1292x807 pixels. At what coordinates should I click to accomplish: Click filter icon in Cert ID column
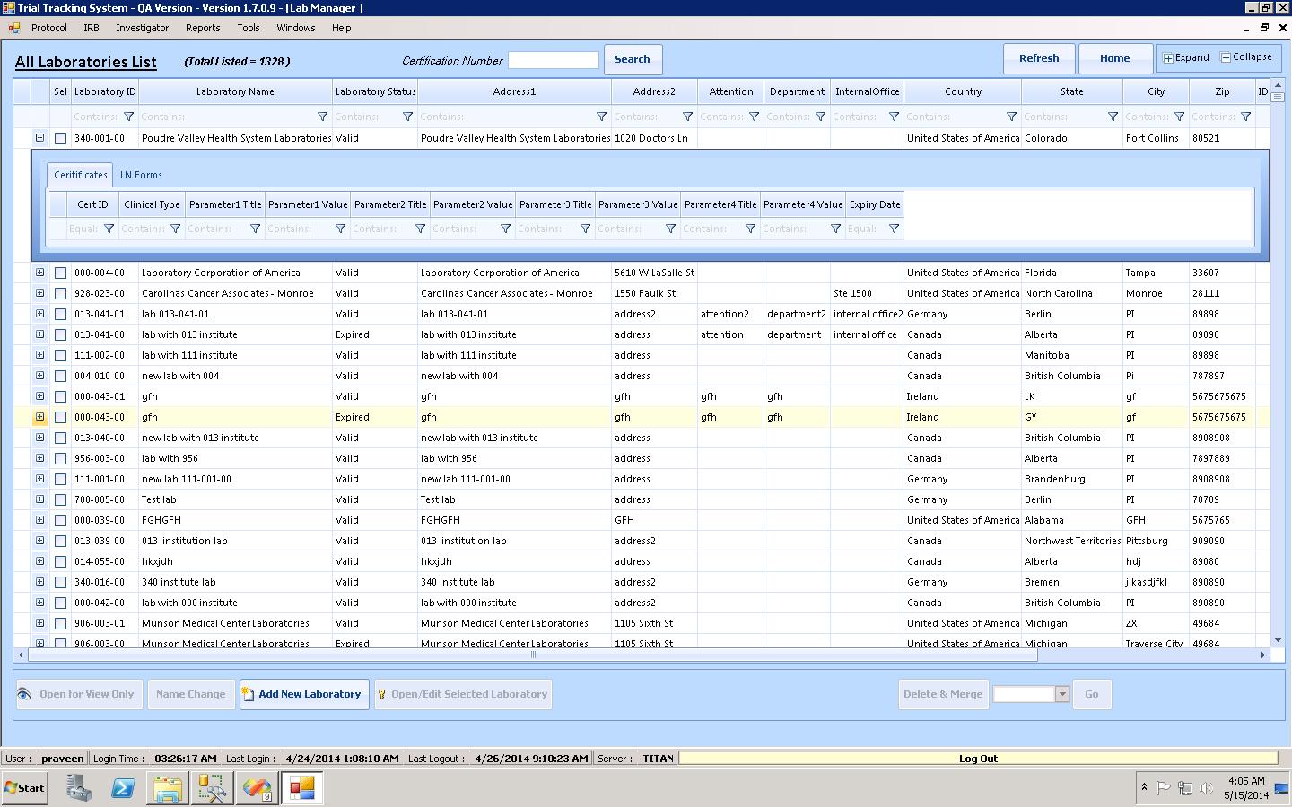109,229
